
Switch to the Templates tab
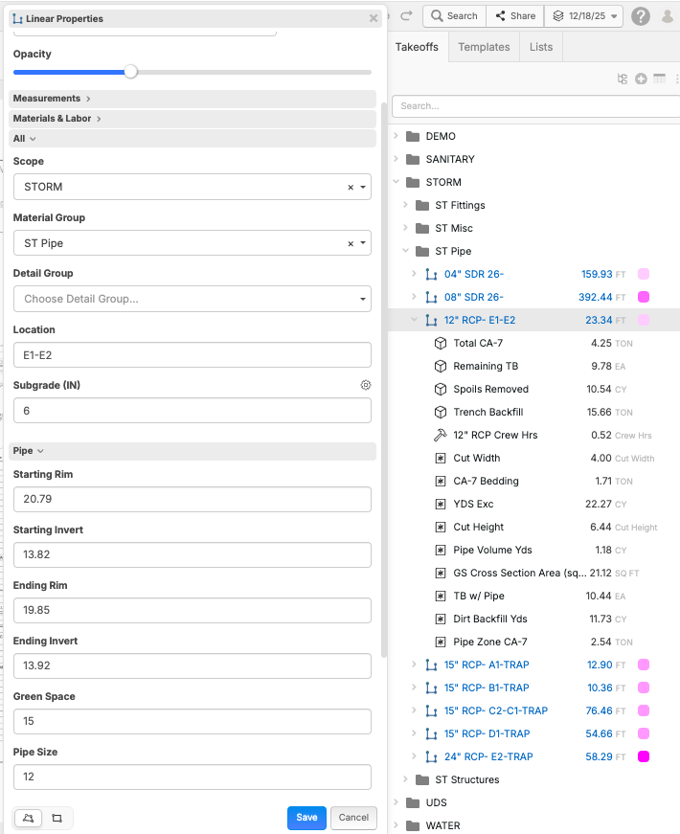(x=484, y=47)
